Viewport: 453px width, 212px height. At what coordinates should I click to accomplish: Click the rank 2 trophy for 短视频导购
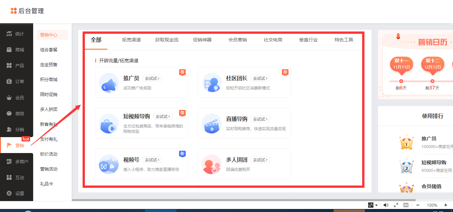click(406, 166)
